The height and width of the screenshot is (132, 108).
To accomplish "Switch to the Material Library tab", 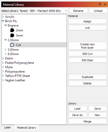I will [26, 128].
